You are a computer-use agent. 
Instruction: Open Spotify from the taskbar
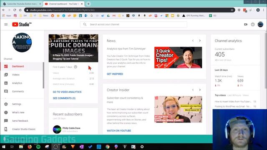tap(38, 147)
